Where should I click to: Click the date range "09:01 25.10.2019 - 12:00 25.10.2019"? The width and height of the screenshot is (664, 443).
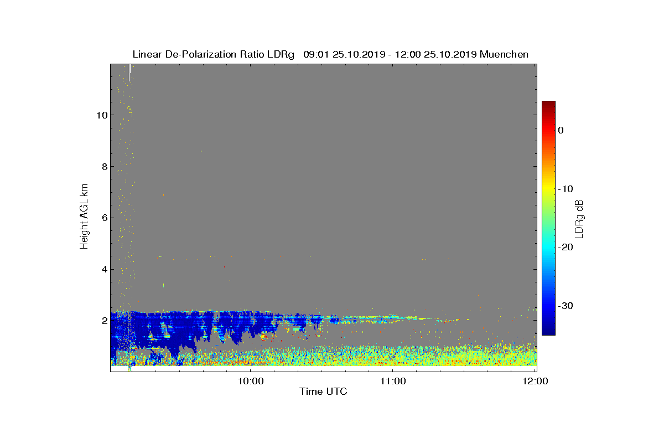391,54
